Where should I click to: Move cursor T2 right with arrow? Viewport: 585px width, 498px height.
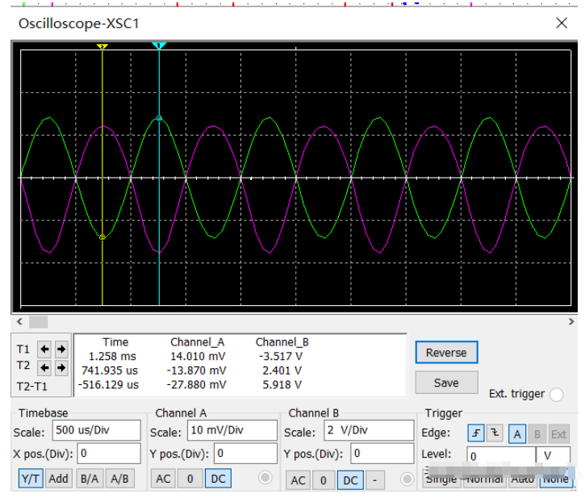61,368
